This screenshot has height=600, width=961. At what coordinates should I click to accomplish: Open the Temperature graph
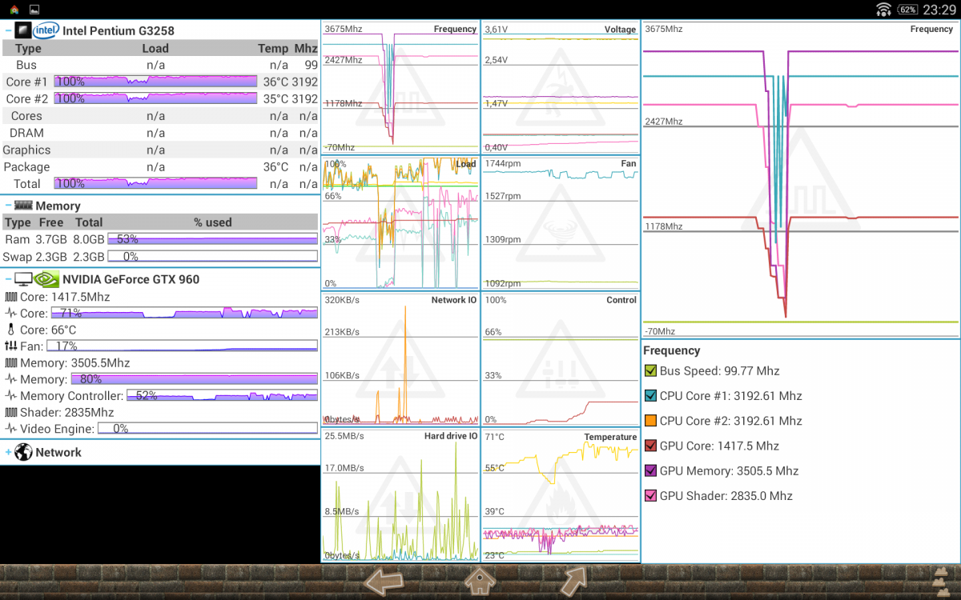(x=561, y=495)
